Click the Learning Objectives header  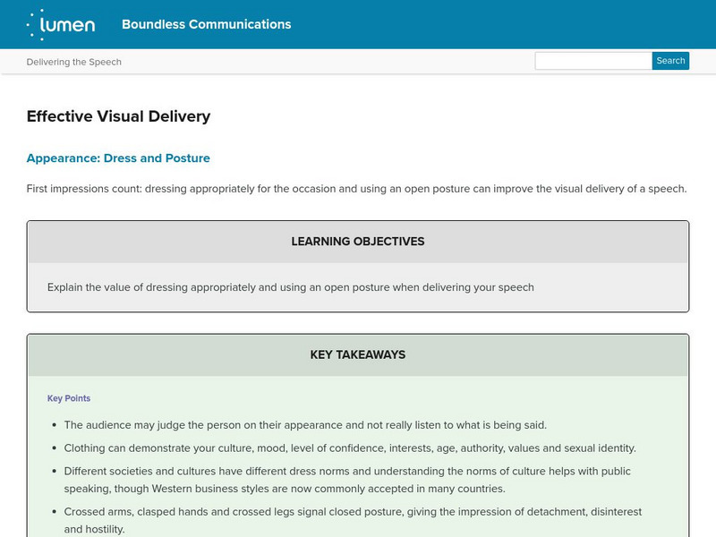pyautogui.click(x=357, y=242)
